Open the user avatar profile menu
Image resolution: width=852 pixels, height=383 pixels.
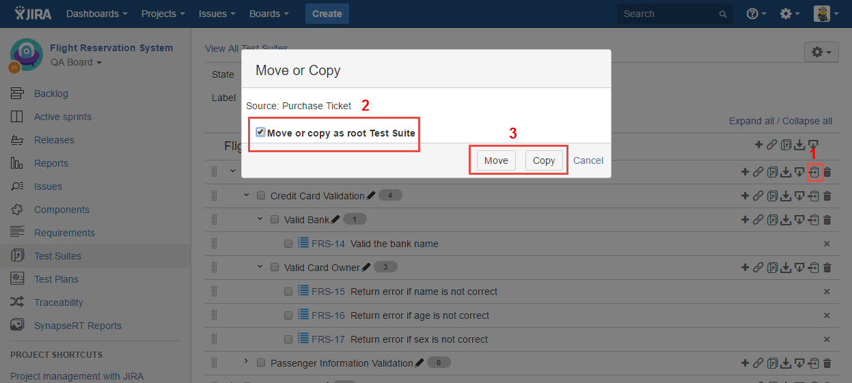826,14
